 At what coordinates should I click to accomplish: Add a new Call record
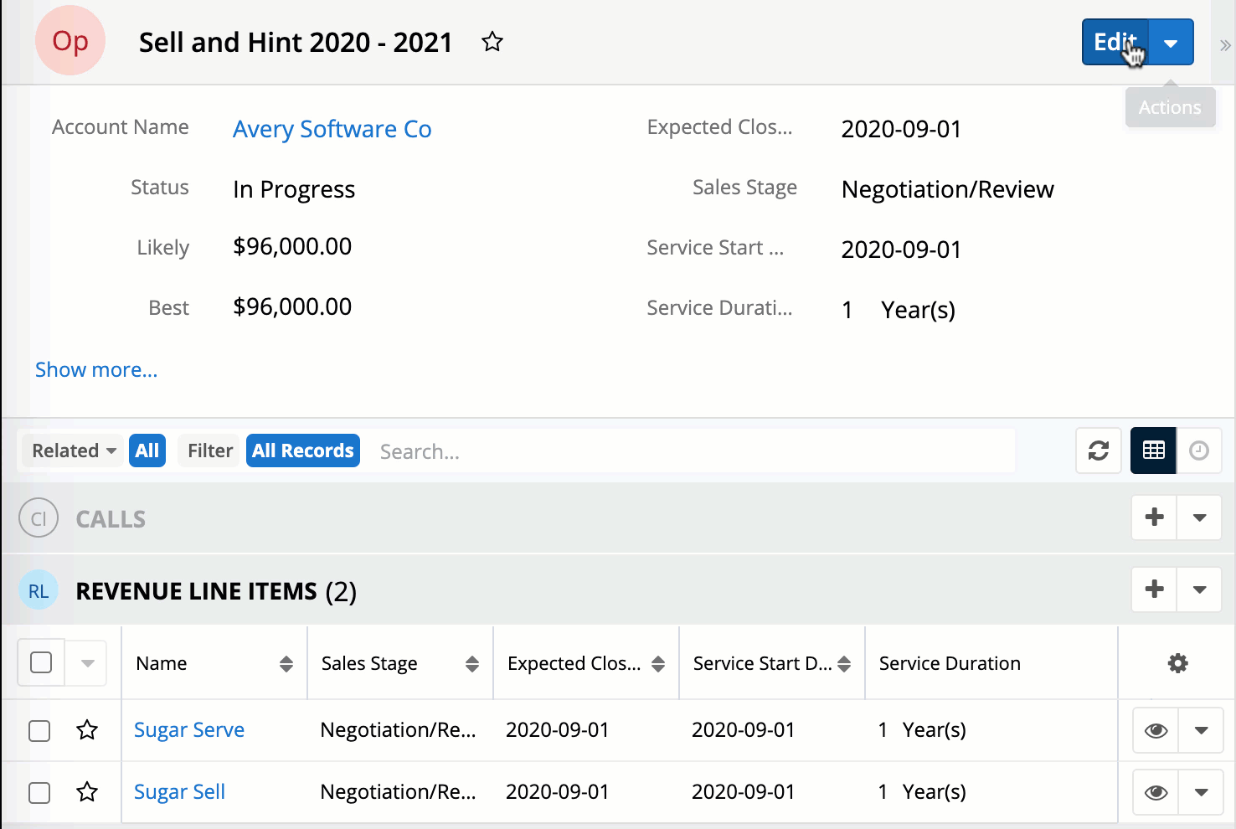click(x=1154, y=517)
